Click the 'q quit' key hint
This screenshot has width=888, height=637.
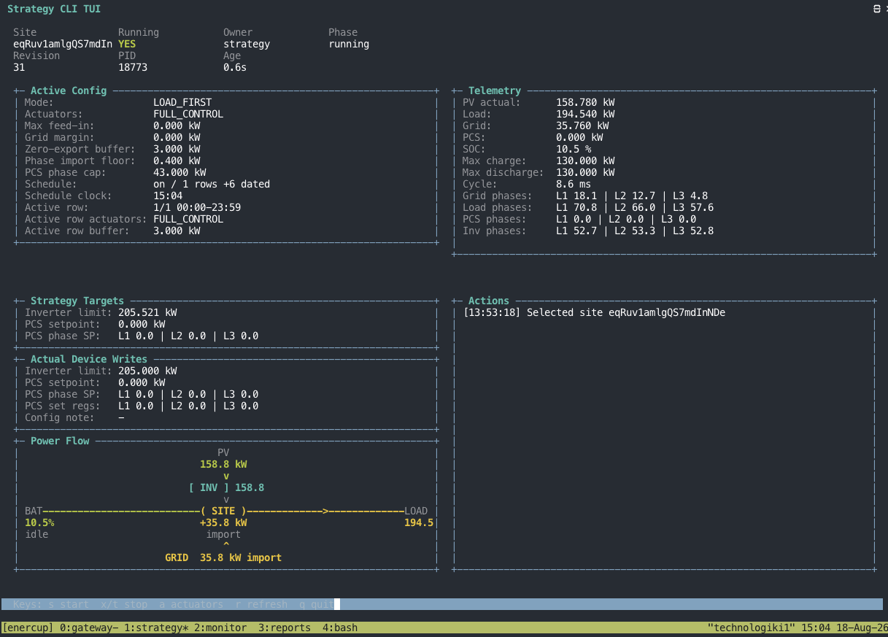(x=317, y=604)
